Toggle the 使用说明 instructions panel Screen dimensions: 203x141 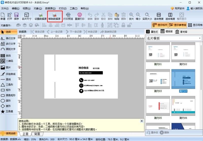(x=9, y=133)
